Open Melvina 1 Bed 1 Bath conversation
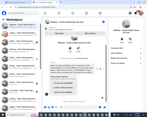The width and height of the screenshot is (147, 117). pos(20,51)
